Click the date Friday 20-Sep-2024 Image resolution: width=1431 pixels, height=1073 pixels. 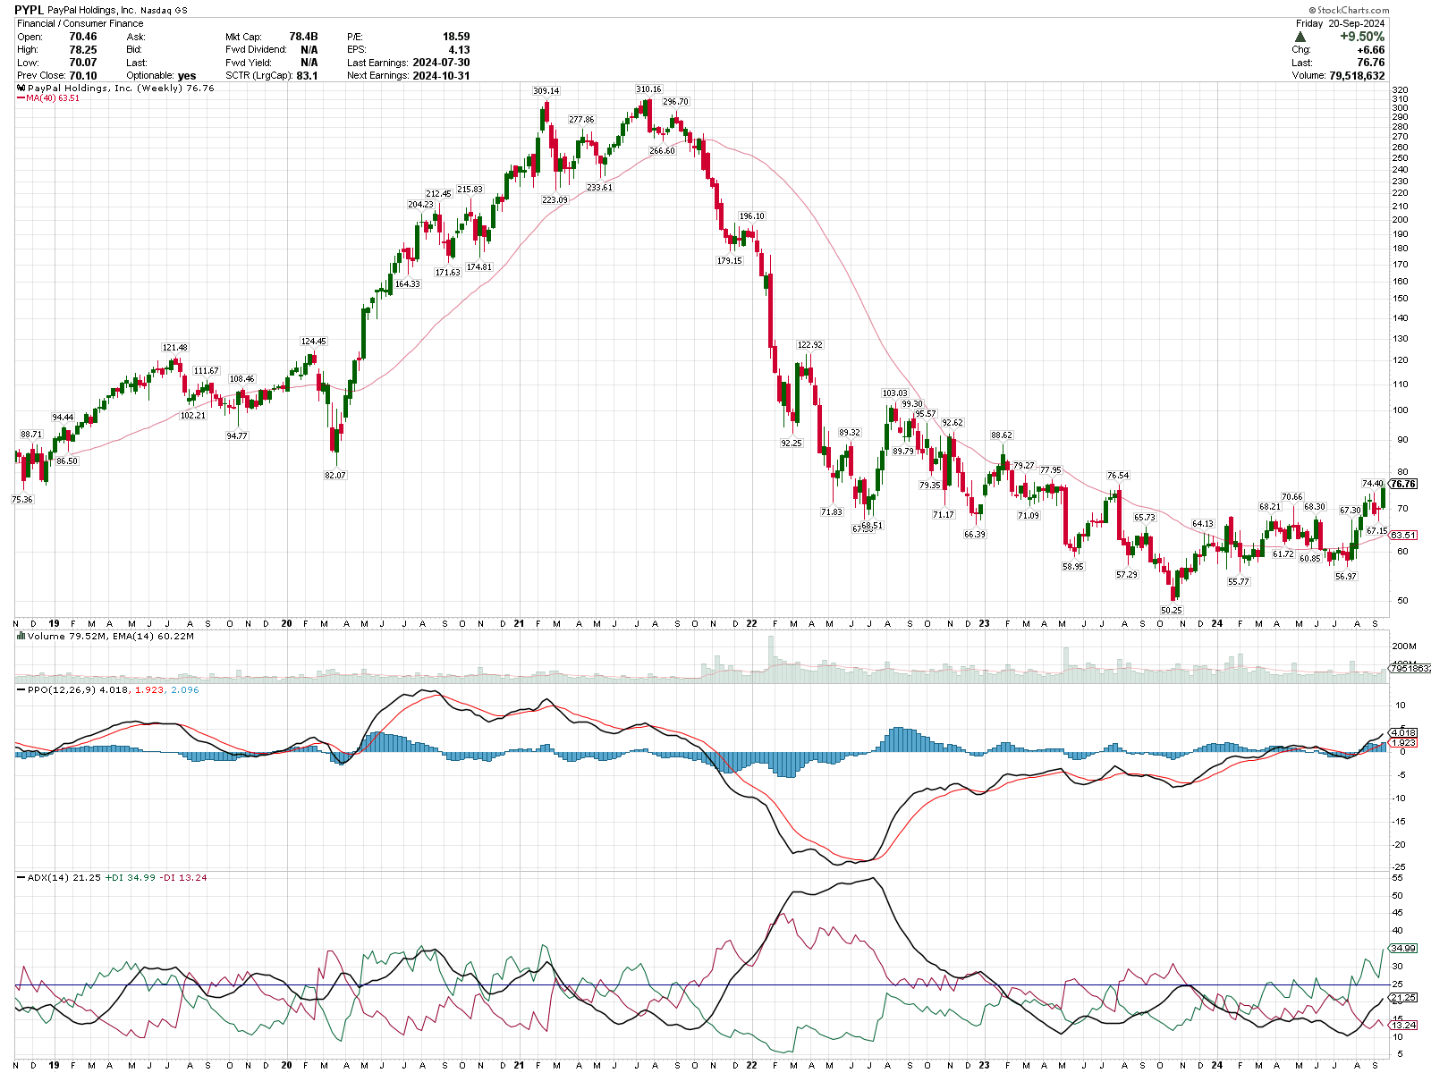pyautogui.click(x=1340, y=23)
